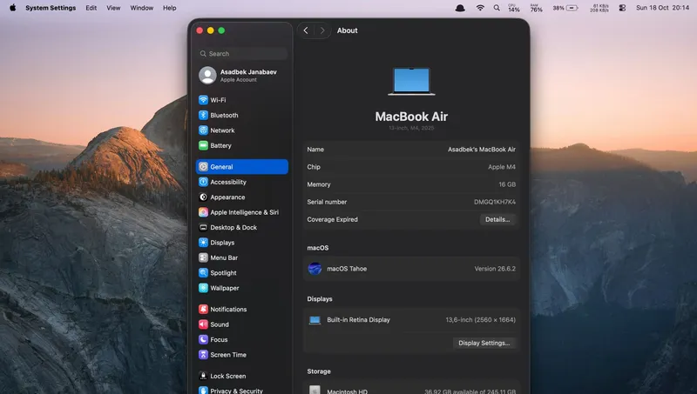Click the Macintosh HD drive icon
Viewport: 697px width, 394px height.
[x=315, y=390]
